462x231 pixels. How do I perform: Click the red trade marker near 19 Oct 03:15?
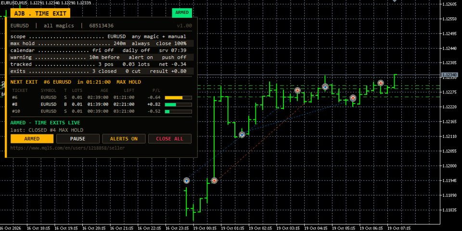click(x=297, y=90)
